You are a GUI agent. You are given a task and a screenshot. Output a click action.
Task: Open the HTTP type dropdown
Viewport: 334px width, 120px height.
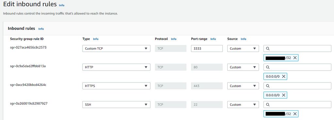[x=116, y=67]
